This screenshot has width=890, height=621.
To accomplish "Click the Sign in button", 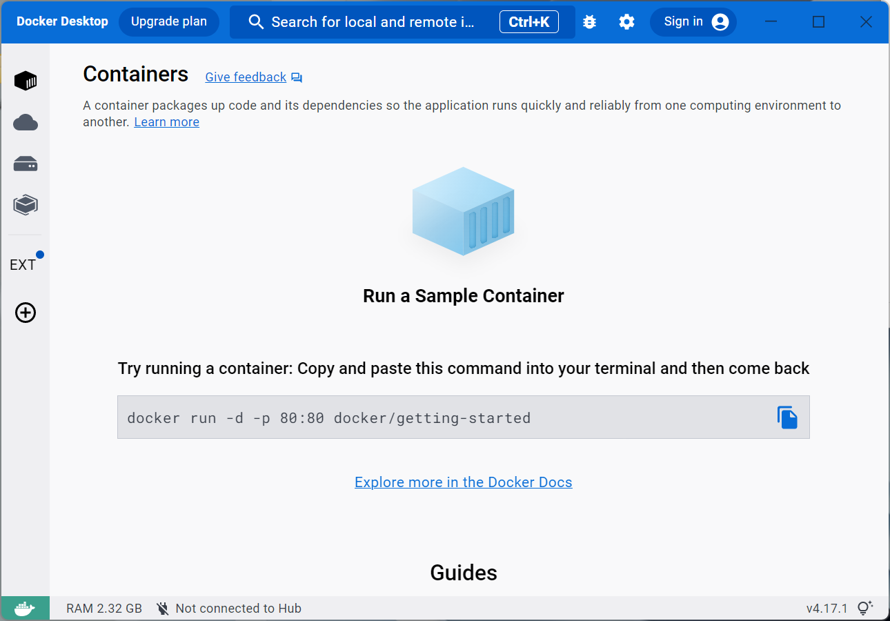I will 693,22.
